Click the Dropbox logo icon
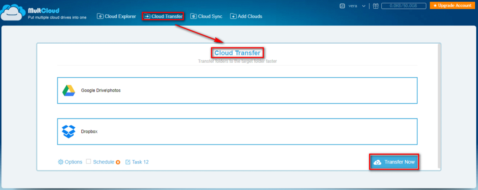The width and height of the screenshot is (478, 190). click(69, 132)
